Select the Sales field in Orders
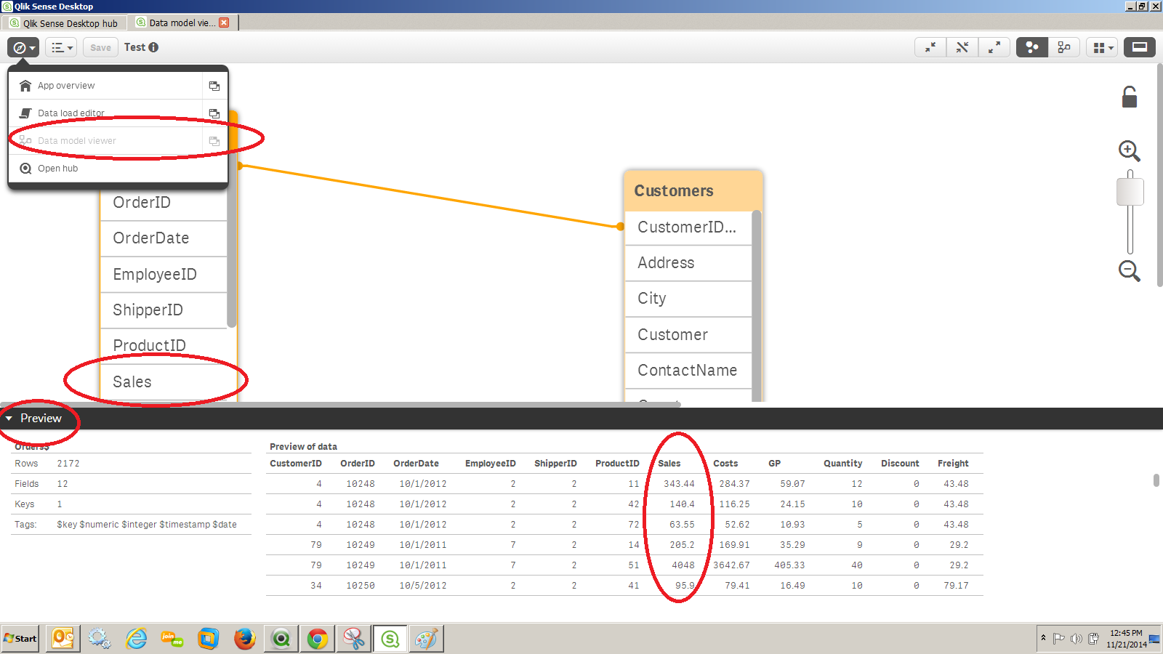Screen dimensions: 1163x654 pyautogui.click(x=164, y=382)
